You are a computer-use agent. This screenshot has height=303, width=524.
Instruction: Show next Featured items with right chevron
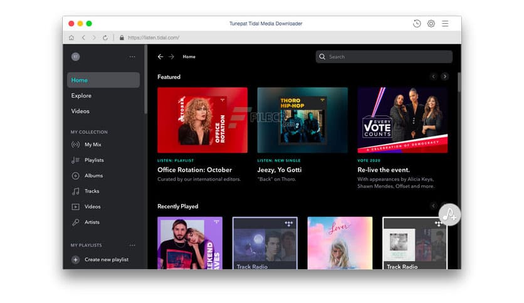(x=445, y=77)
